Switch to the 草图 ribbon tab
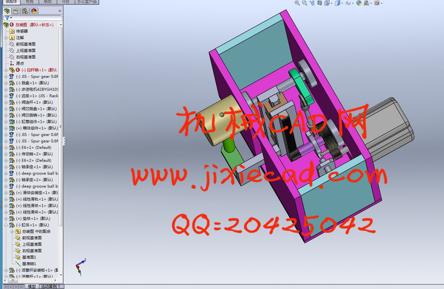Image resolution: width=444 pixels, height=289 pixels. pyautogui.click(x=47, y=2)
